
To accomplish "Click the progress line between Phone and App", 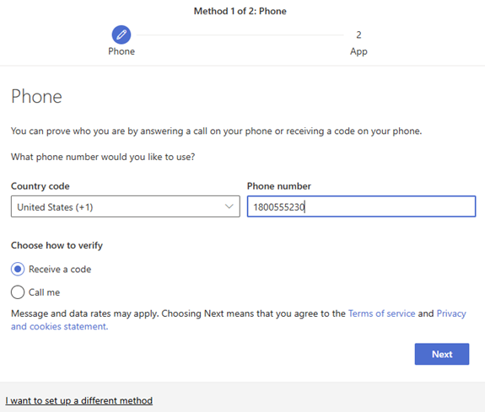I will [240, 35].
